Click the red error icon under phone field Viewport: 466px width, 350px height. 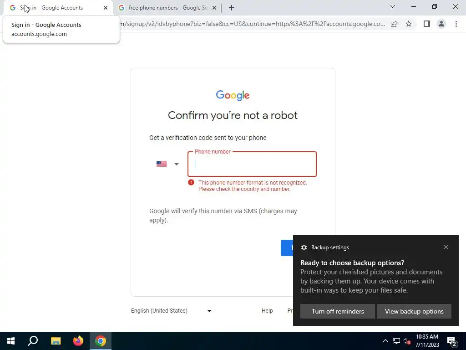[191, 182]
